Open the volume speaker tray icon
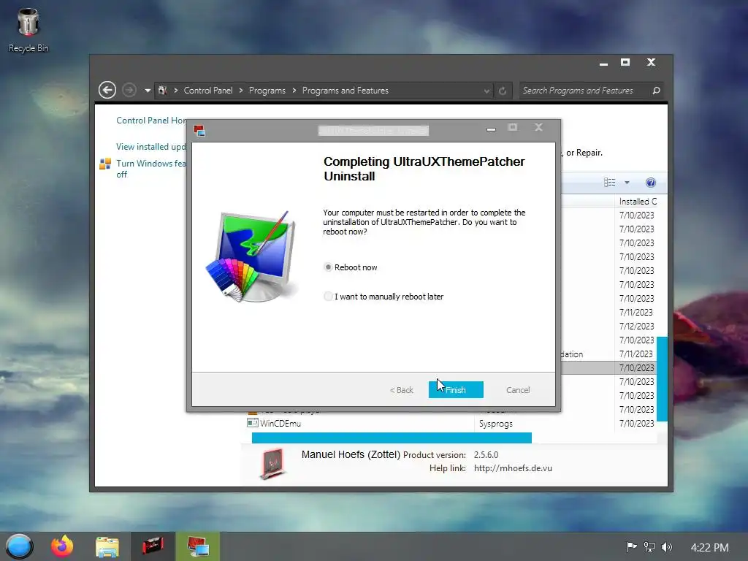 click(667, 546)
